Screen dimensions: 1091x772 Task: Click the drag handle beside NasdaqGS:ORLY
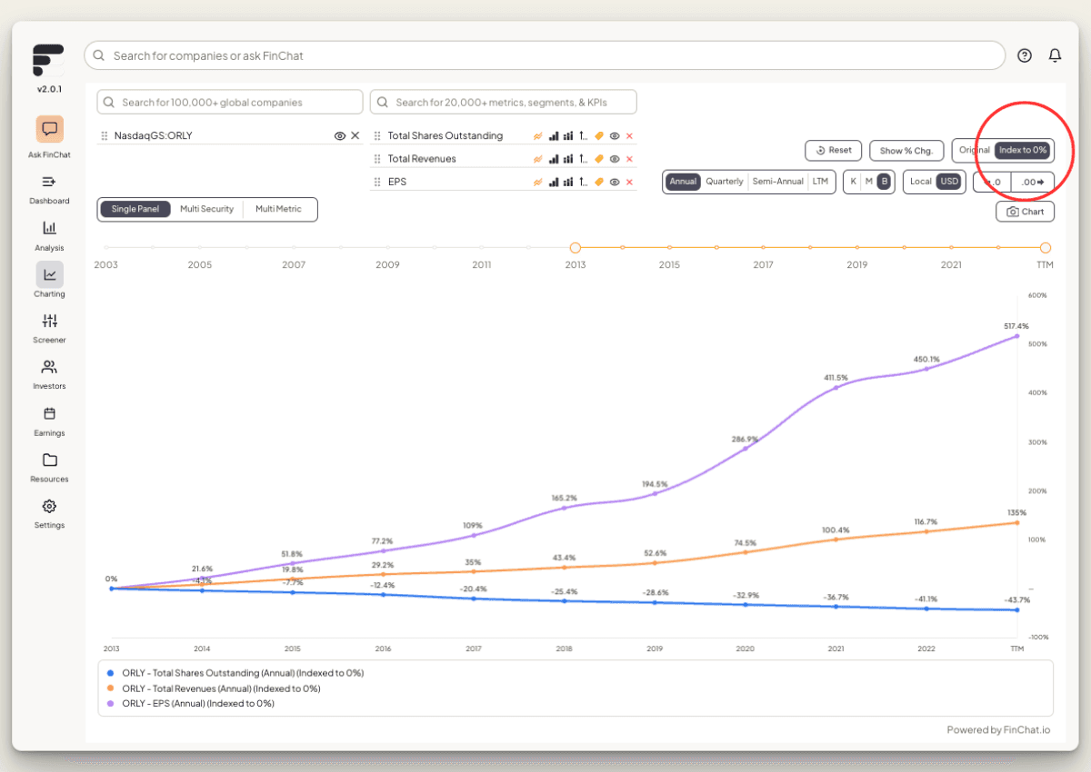coord(105,136)
